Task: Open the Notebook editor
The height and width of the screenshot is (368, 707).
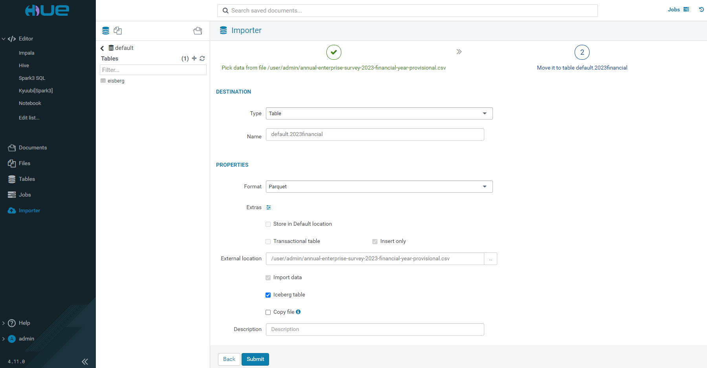Action: [30, 103]
